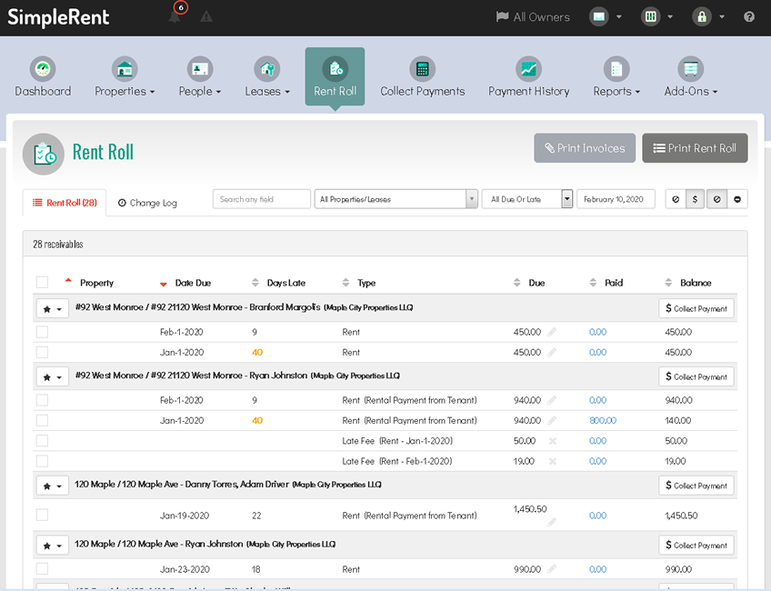This screenshot has height=591, width=771.
Task: Collect Payment for Branford Margolis lease
Action: (696, 309)
